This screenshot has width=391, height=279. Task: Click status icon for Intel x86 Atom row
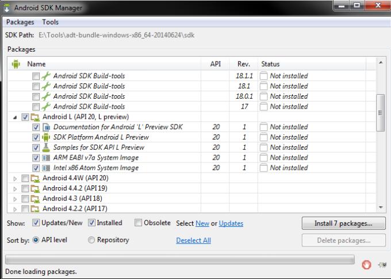(263, 168)
